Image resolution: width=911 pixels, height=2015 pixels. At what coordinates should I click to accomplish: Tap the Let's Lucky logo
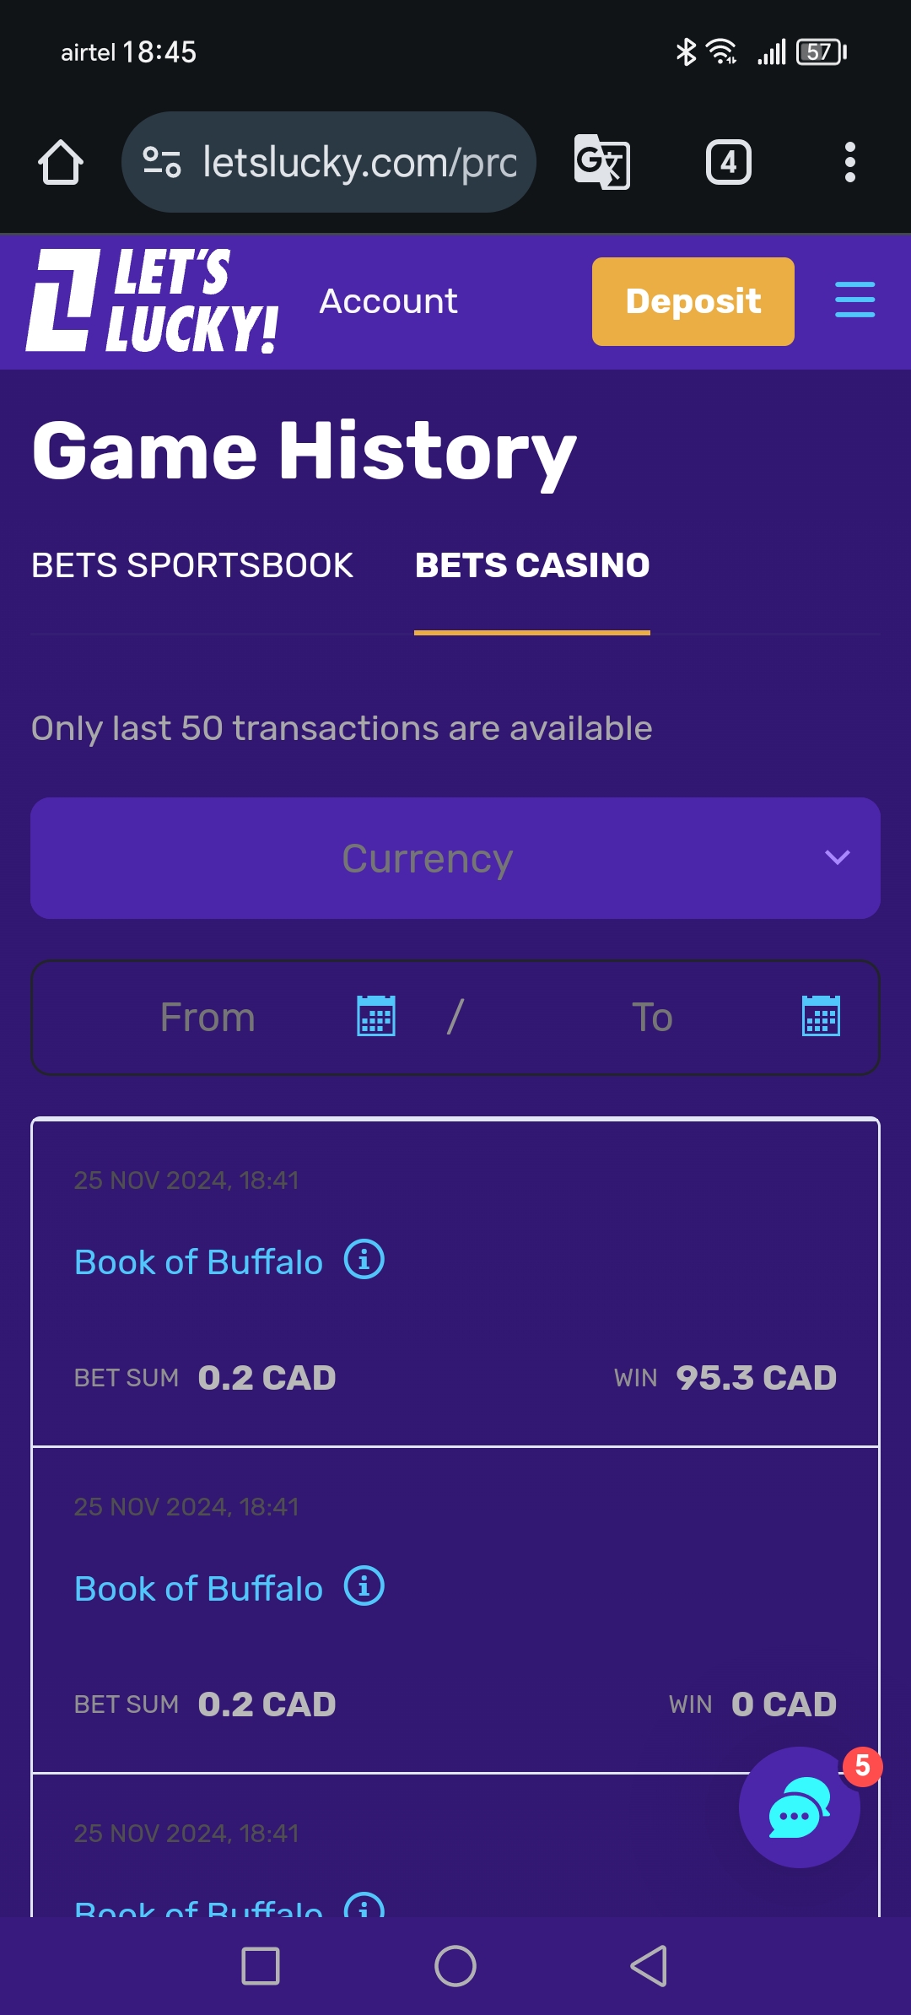tap(152, 300)
